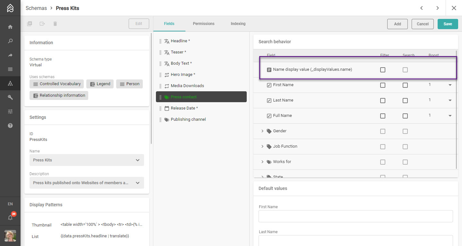Select the Publishing channel field

[201, 119]
